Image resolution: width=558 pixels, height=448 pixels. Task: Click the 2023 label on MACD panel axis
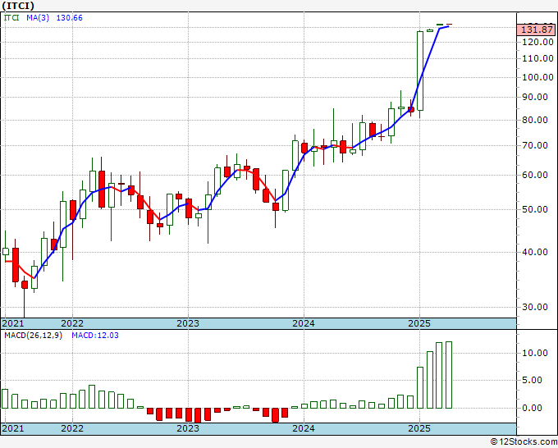click(188, 428)
